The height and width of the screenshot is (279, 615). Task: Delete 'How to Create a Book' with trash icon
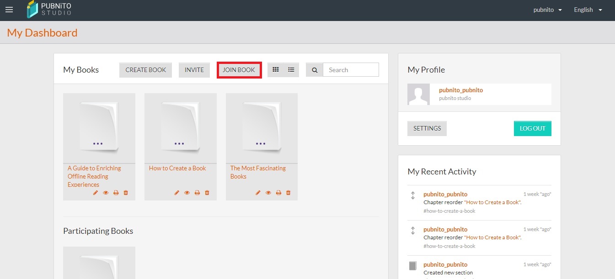click(x=207, y=193)
